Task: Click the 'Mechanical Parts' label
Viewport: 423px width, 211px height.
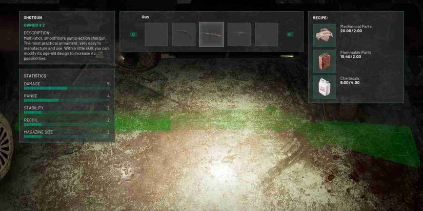Action: (355, 27)
